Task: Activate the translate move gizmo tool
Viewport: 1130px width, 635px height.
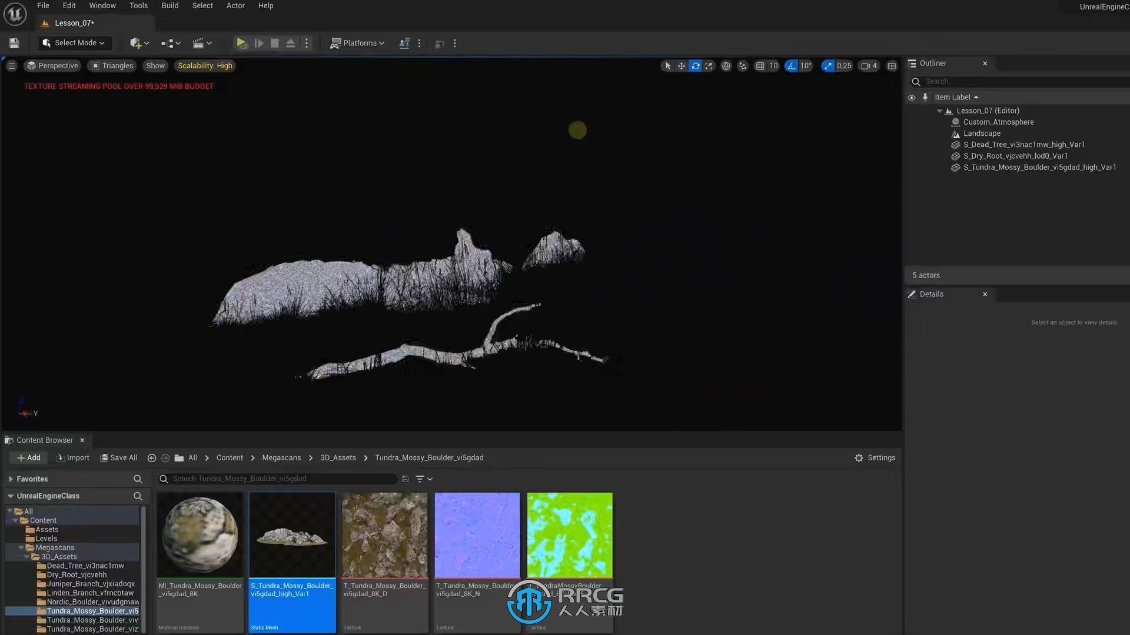Action: tap(682, 66)
